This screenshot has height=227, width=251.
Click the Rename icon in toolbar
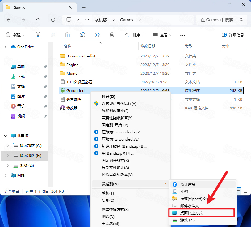coord(82,35)
